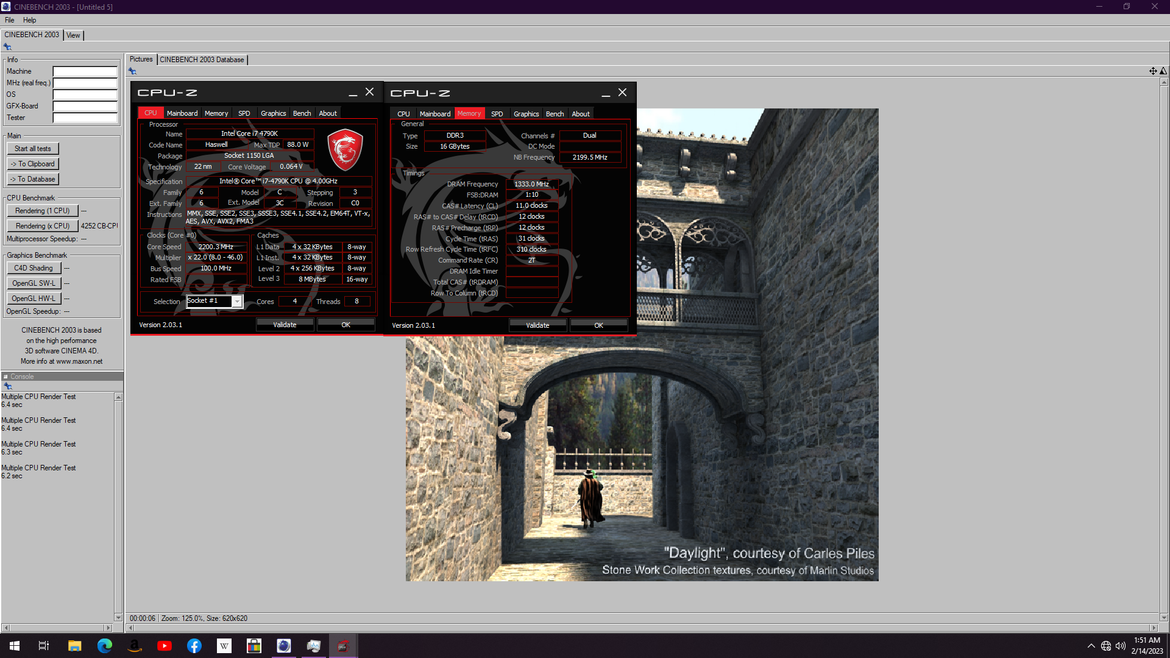Click OK in left CPU-Z window
The width and height of the screenshot is (1170, 658).
[346, 325]
